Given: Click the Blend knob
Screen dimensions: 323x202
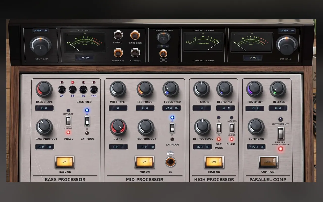Looking at the screenshot, I should (x=118, y=127).
